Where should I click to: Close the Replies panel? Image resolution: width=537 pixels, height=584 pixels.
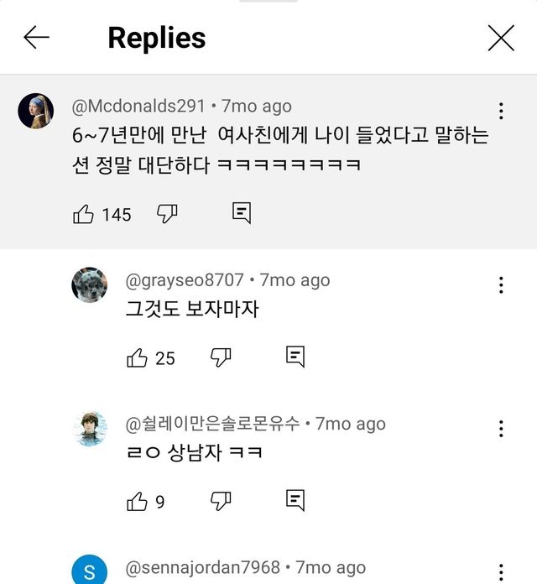[501, 38]
